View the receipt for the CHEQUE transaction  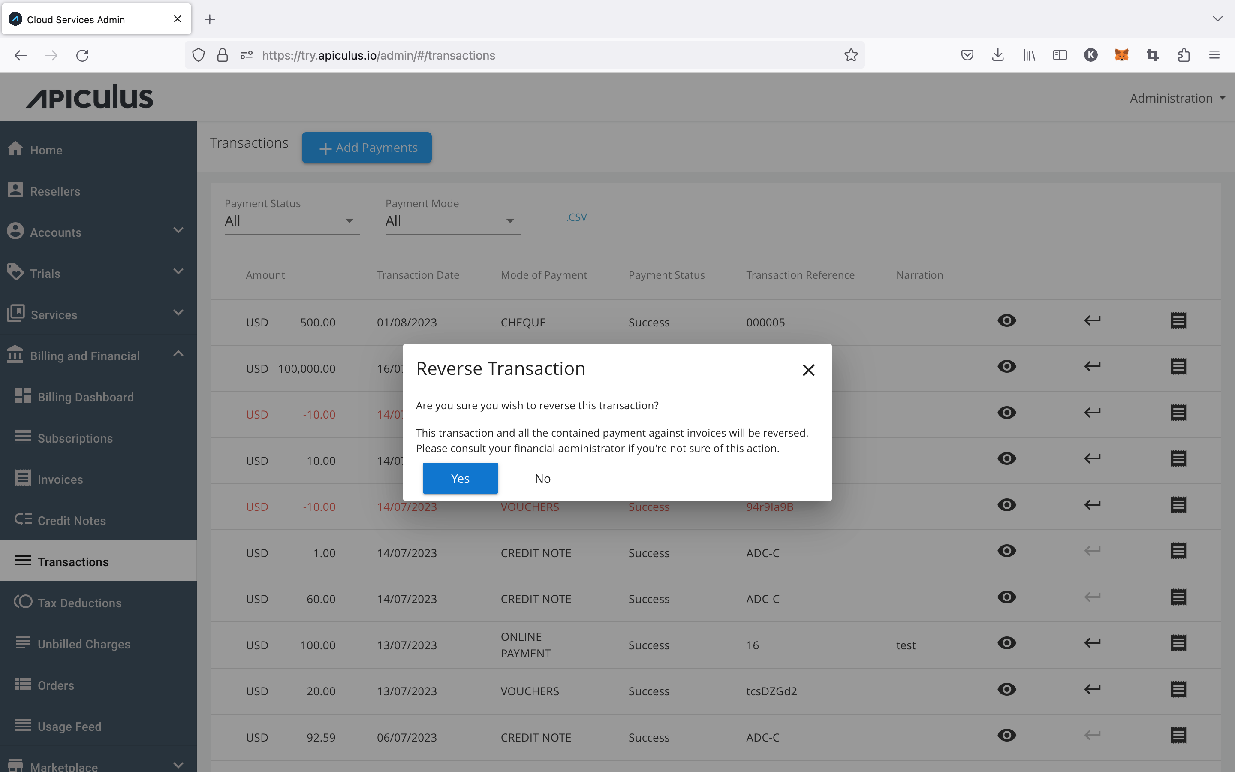[1178, 320]
